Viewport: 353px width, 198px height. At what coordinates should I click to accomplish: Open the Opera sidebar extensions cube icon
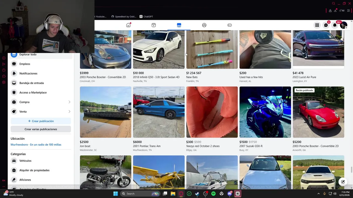coord(4,76)
